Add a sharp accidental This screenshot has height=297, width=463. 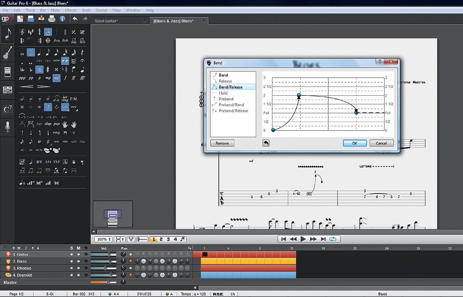[x=47, y=70]
